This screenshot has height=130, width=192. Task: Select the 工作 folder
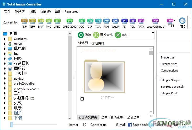[18, 93]
